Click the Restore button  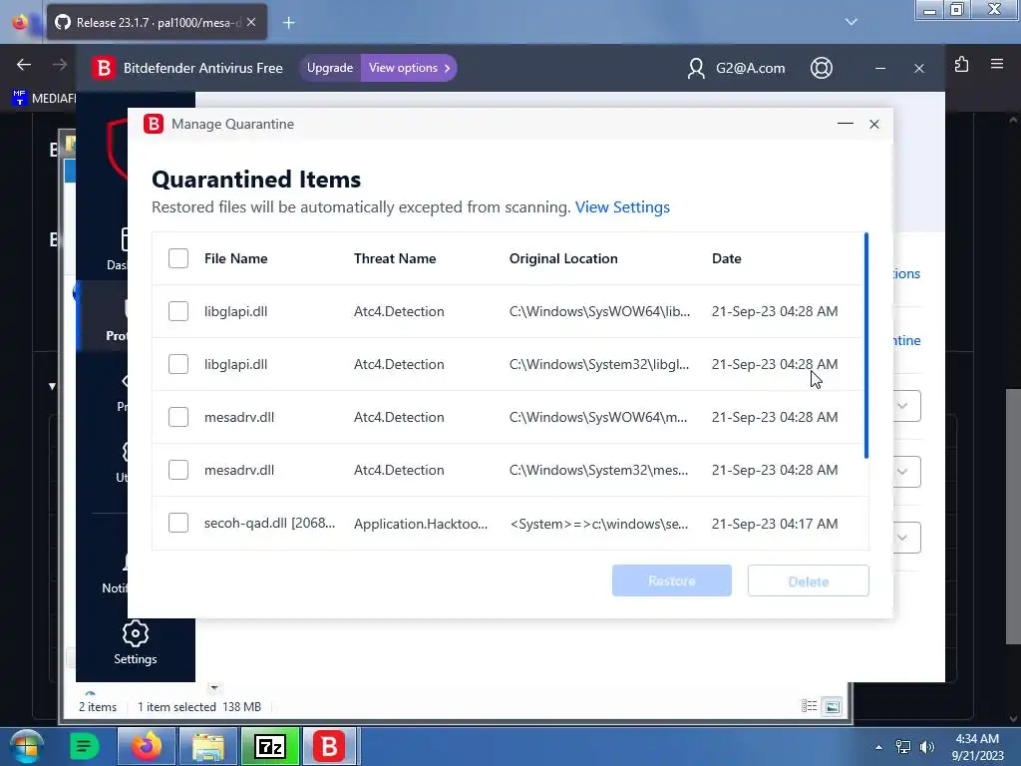[671, 580]
